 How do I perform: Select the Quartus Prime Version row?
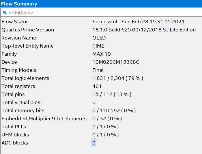click(x=101, y=30)
